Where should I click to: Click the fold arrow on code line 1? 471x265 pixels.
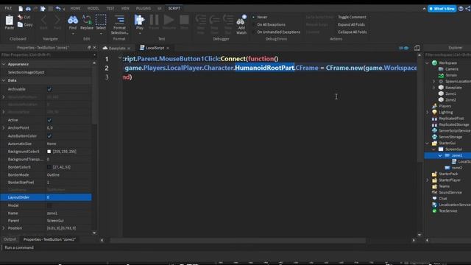pyautogui.click(x=120, y=57)
